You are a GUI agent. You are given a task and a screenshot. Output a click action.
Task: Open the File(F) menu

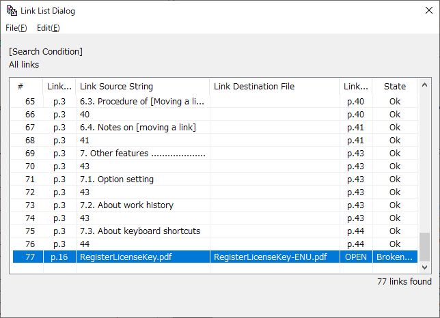point(16,28)
